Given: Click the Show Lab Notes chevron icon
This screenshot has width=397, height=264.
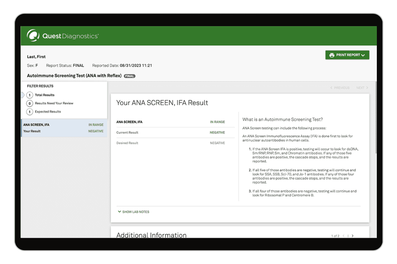Looking at the screenshot, I should point(119,212).
